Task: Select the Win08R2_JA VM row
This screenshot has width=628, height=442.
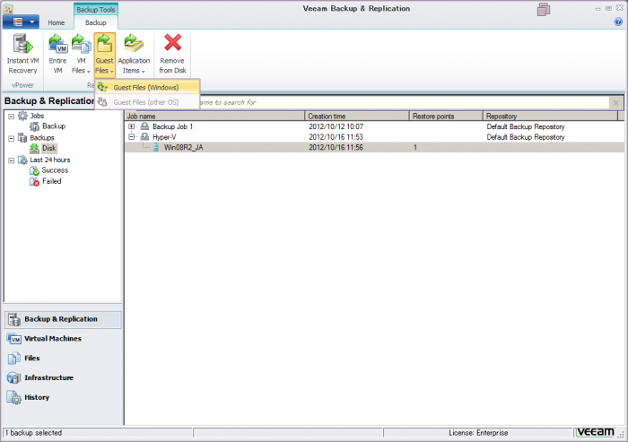Action: pos(374,147)
